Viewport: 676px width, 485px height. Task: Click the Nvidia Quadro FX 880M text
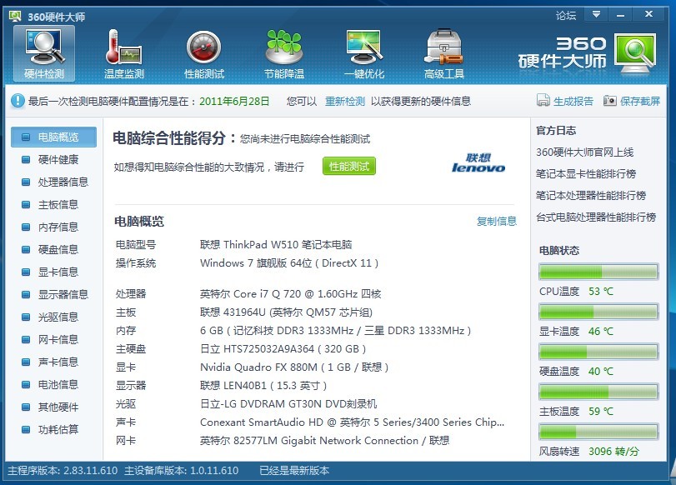[x=294, y=367]
